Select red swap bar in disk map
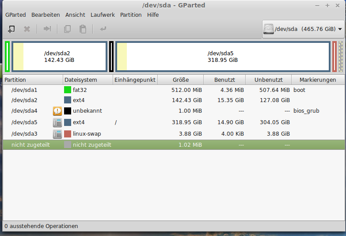346x236 pixels. pos(335,57)
